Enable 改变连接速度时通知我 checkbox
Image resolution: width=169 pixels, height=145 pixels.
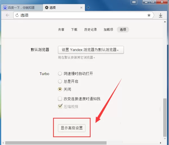(x=60, y=99)
